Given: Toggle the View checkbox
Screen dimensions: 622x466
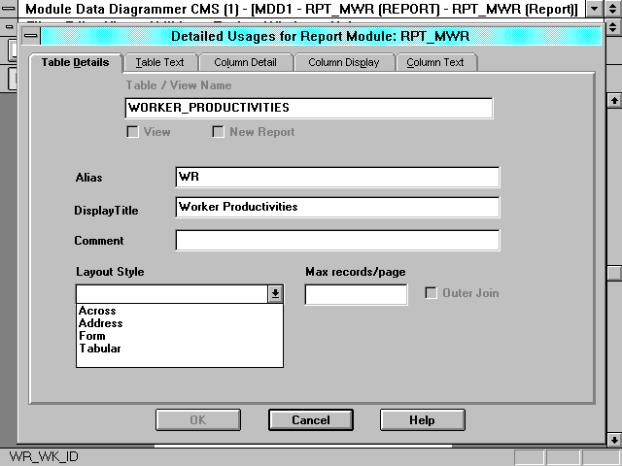Looking at the screenshot, I should point(134,132).
